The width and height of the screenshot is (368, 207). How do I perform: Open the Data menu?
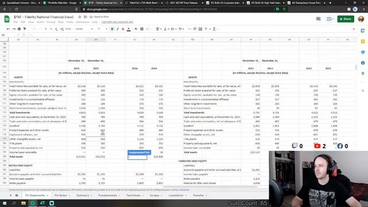61,22
